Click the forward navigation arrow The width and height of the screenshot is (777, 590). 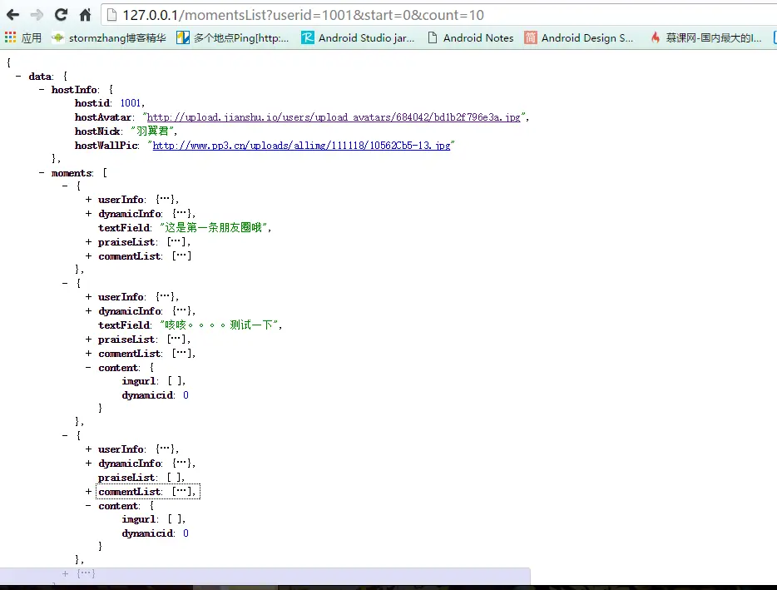point(36,14)
